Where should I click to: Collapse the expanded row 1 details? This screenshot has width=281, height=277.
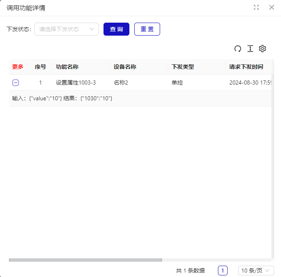pyautogui.click(x=15, y=82)
